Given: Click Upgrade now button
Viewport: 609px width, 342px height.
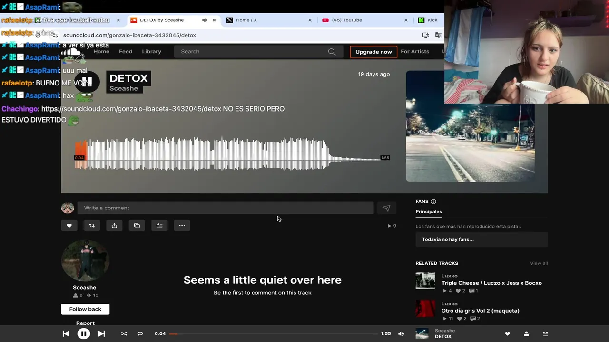Looking at the screenshot, I should tap(373, 52).
